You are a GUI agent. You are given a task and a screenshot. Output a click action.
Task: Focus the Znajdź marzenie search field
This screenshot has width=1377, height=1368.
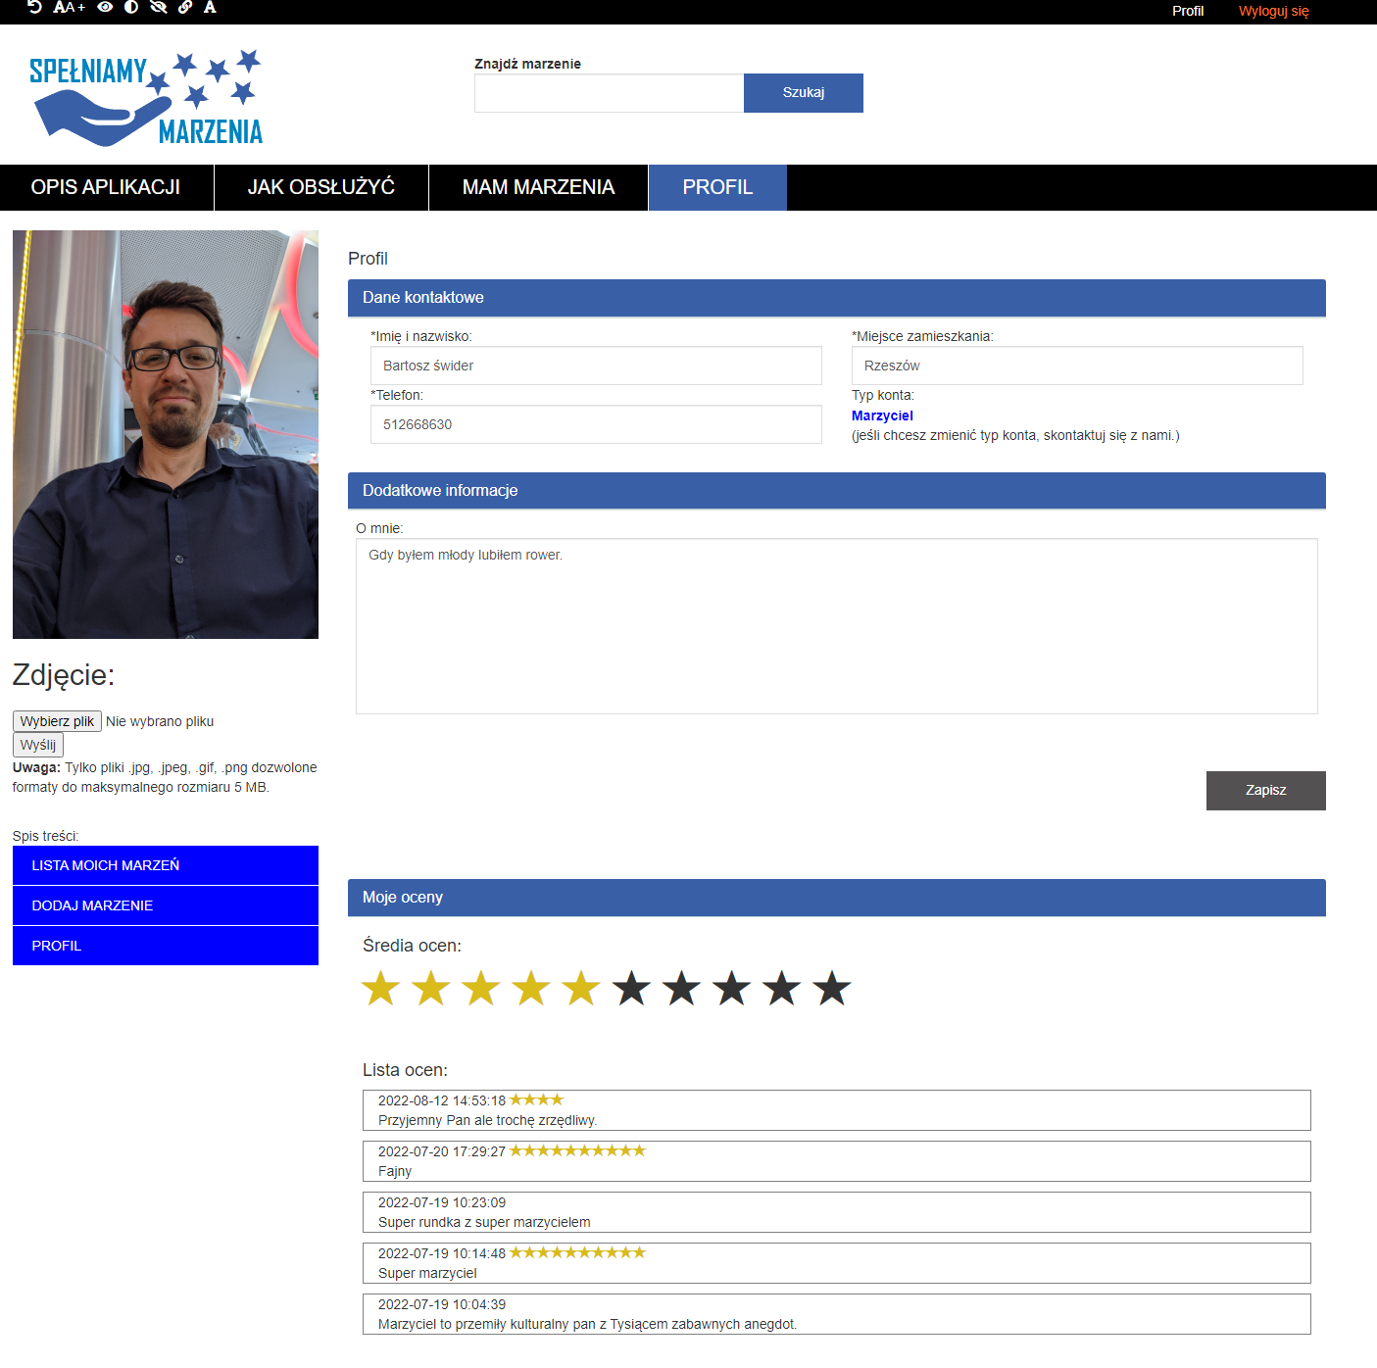tap(609, 93)
